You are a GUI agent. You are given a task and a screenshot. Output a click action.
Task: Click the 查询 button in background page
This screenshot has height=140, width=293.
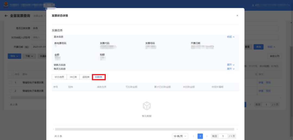point(259,47)
